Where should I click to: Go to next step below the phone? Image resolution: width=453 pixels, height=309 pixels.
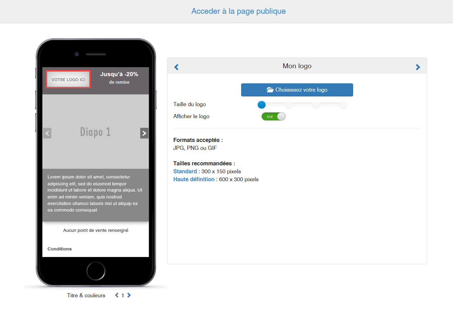[129, 295]
